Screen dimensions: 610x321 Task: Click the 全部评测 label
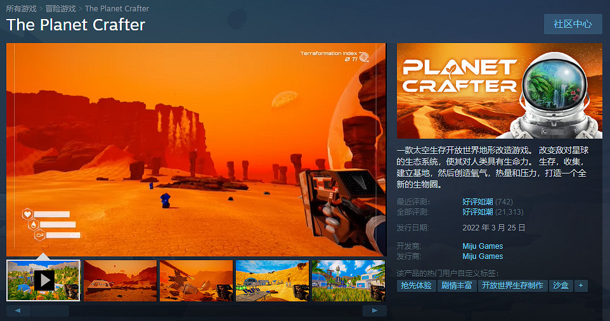pyautogui.click(x=413, y=212)
